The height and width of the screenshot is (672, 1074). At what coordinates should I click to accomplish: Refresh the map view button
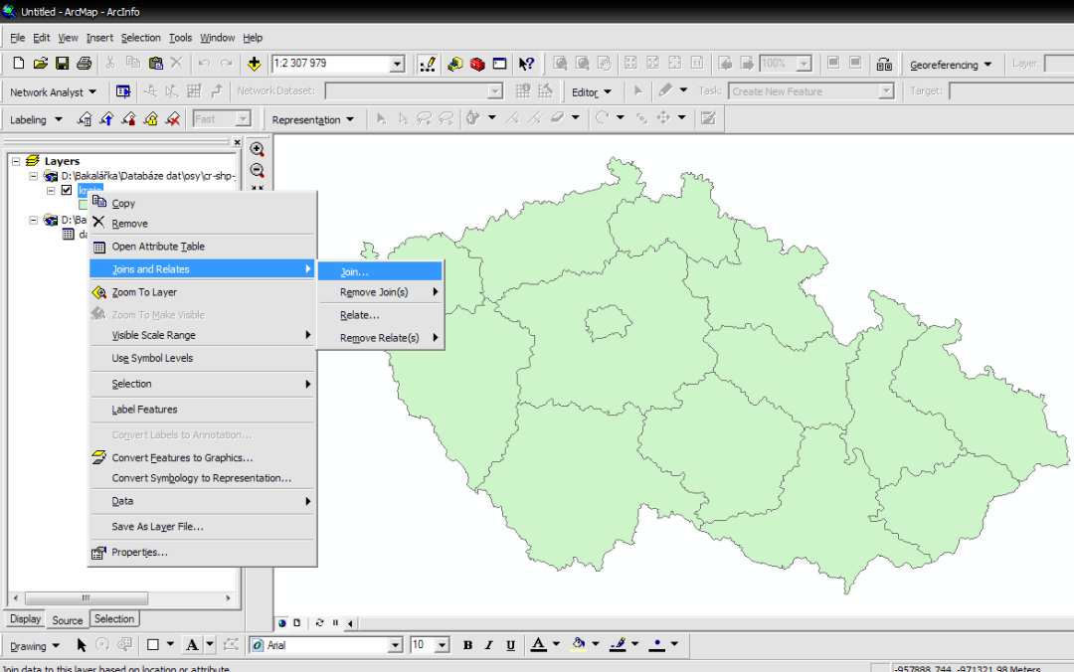pos(319,623)
